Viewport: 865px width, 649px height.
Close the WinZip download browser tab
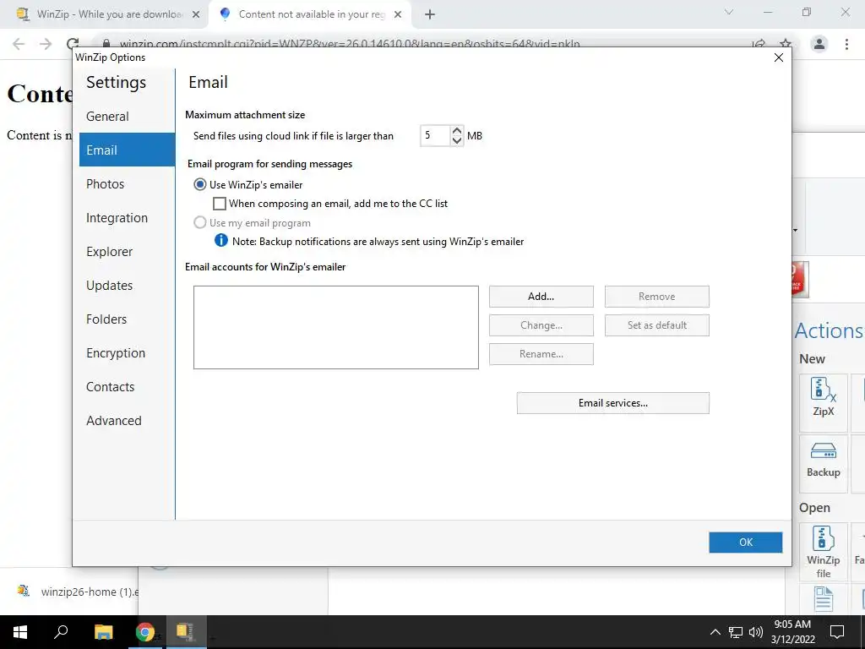[196, 15]
